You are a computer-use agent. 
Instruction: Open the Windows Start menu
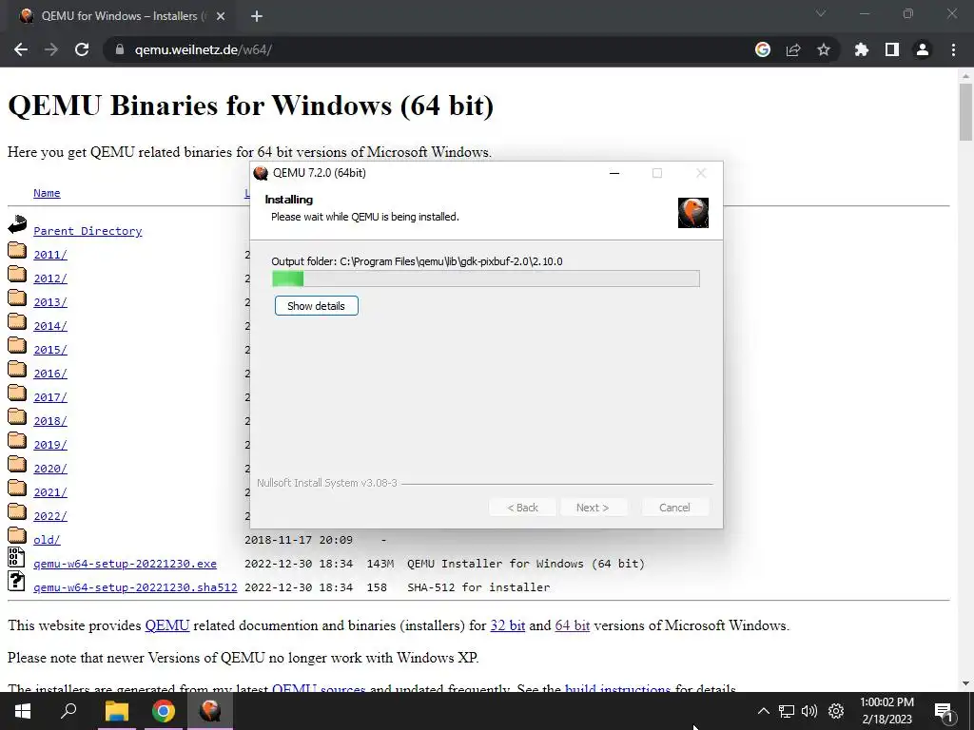23,711
